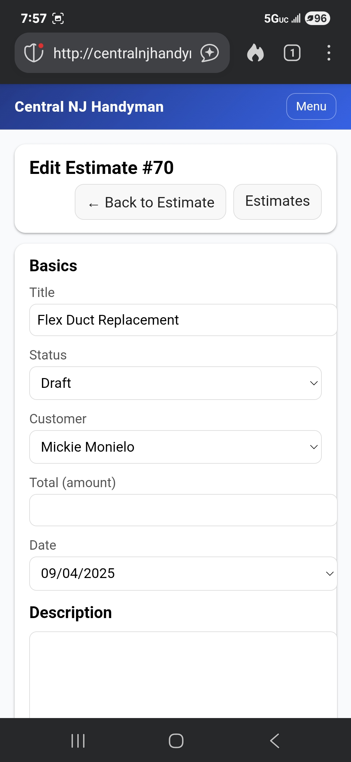The height and width of the screenshot is (762, 351).
Task: Go to Central NJ Handyman home title
Action: [89, 107]
